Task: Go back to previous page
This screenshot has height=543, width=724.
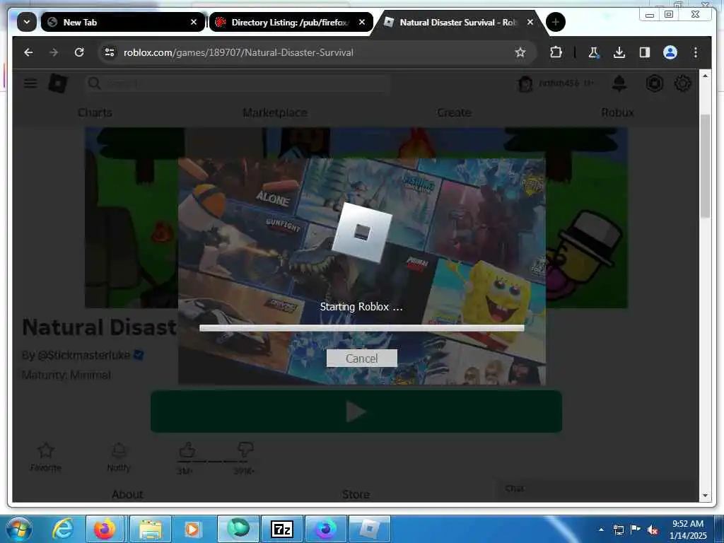Action: pyautogui.click(x=28, y=52)
